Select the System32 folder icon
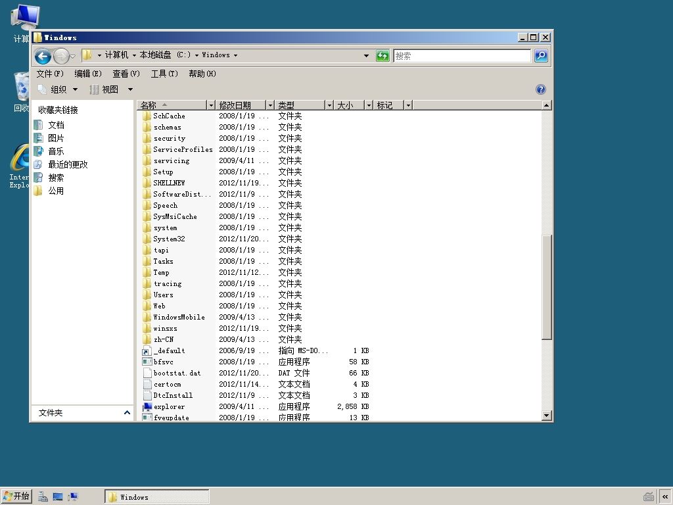Screen dimensions: 673x505 tap(147, 239)
